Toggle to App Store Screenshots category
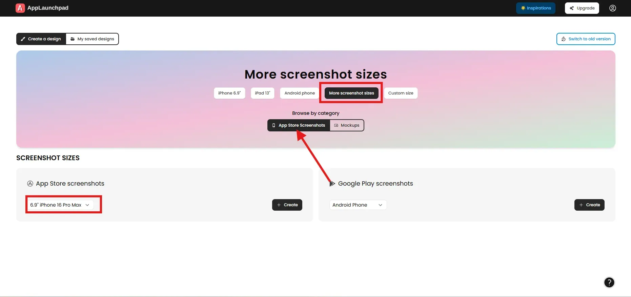 [299, 125]
